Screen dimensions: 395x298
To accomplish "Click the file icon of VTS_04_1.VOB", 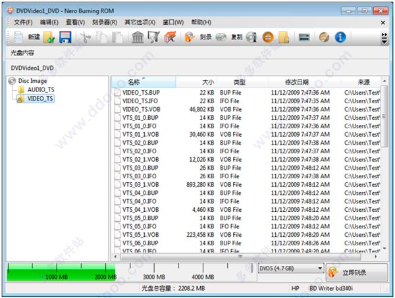I will tap(117, 209).
